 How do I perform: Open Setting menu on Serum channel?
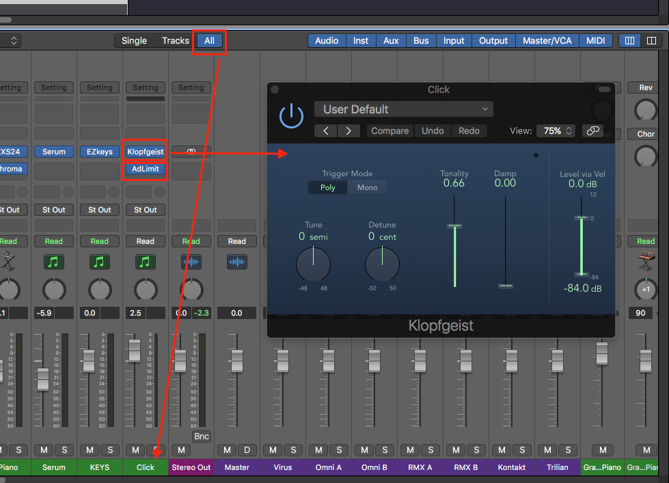54,87
